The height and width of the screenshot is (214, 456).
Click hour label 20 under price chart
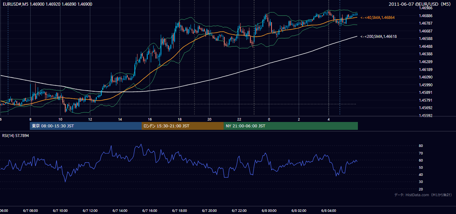209,119
